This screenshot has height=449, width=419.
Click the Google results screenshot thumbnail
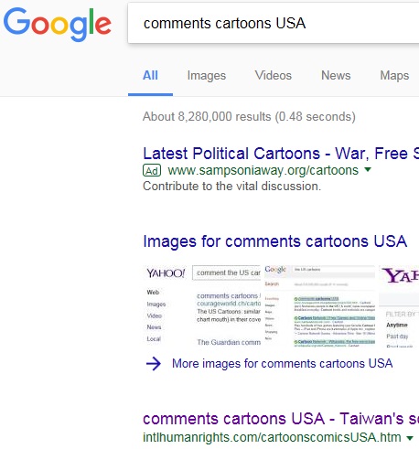coord(319,306)
